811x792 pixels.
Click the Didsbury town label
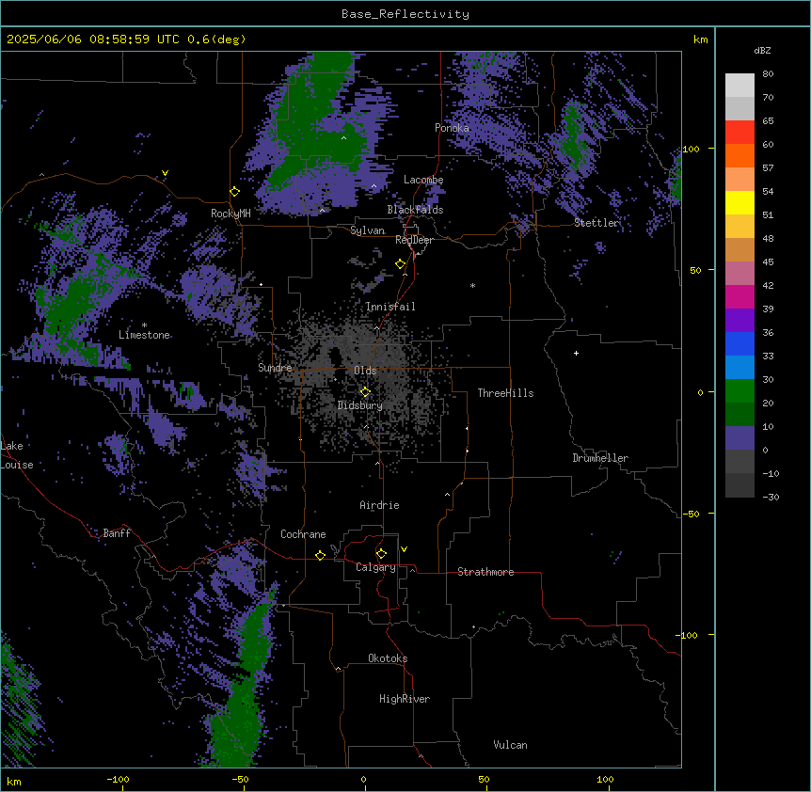[x=360, y=405]
